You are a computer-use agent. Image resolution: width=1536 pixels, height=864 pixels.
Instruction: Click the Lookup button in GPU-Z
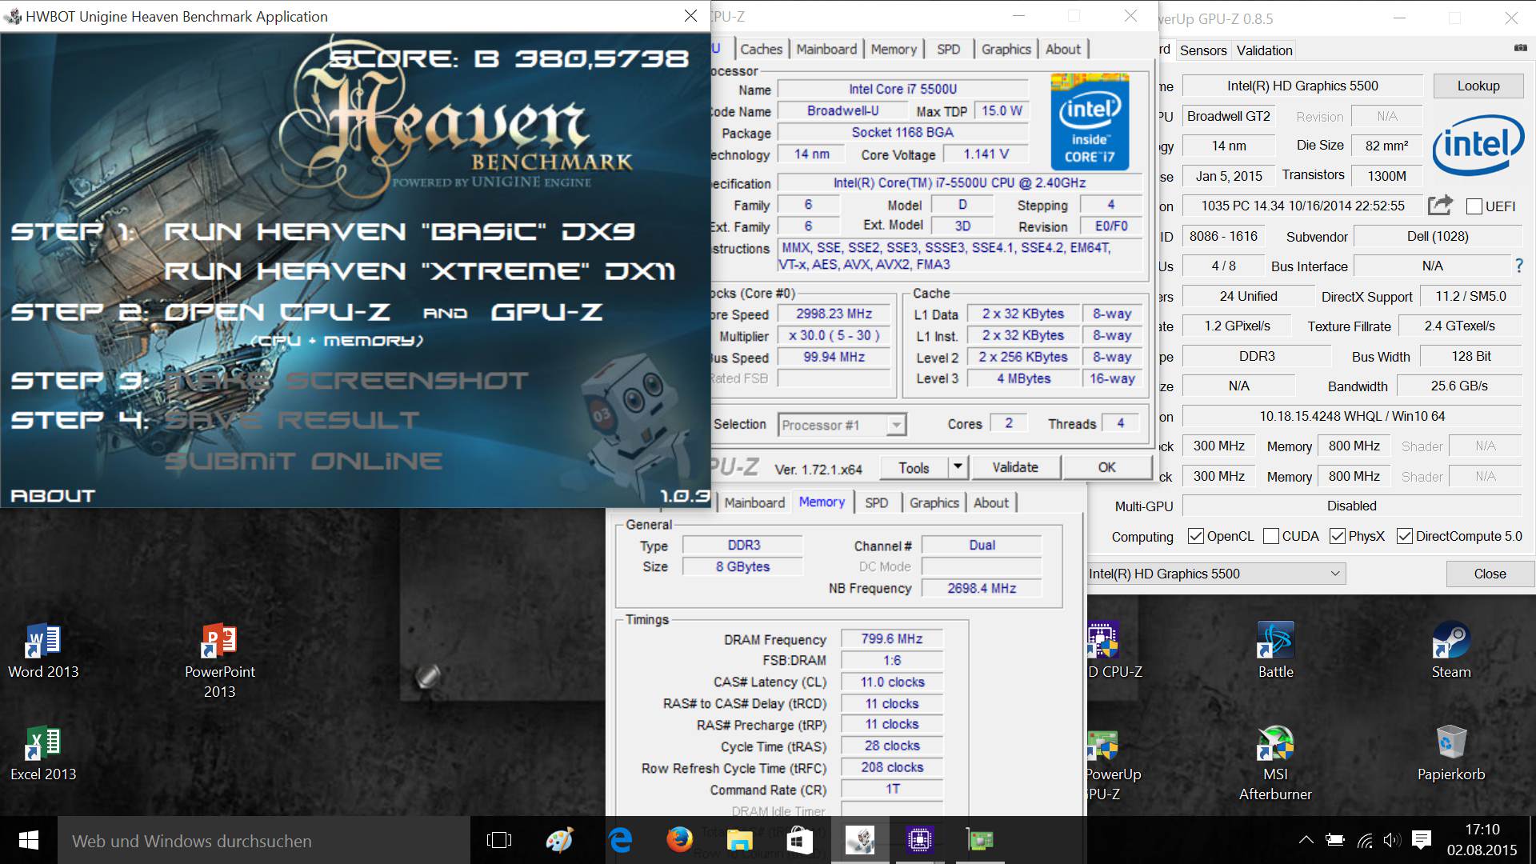(x=1478, y=86)
